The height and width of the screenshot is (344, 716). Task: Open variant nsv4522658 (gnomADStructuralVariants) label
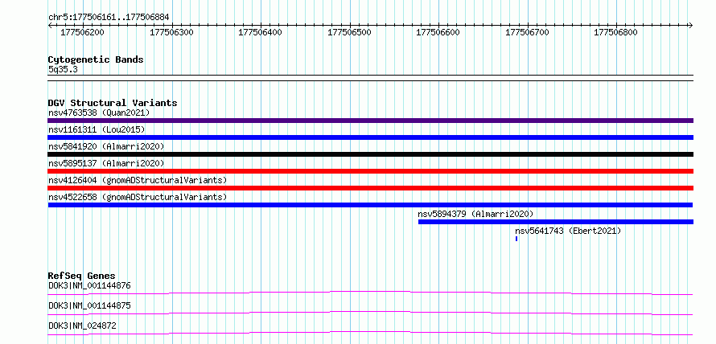138,197
